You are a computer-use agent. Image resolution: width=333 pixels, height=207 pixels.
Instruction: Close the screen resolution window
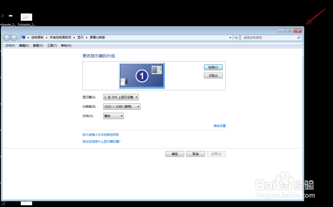coord(298,31)
